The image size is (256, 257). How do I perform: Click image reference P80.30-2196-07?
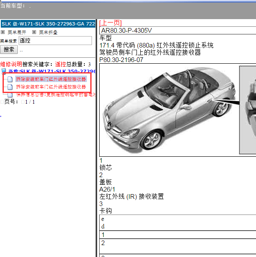pyautogui.click(x=121, y=60)
